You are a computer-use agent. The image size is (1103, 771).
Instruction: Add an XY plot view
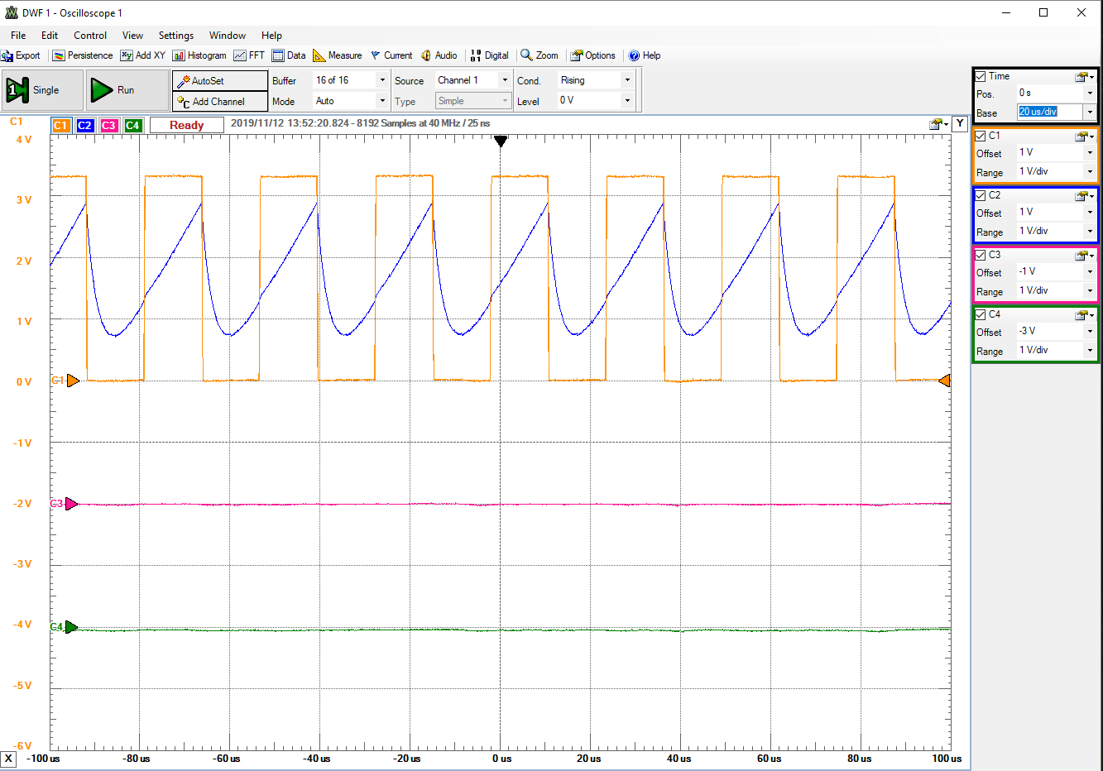tap(142, 55)
